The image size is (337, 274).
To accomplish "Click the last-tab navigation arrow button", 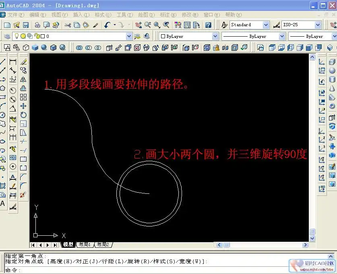I will (56, 245).
